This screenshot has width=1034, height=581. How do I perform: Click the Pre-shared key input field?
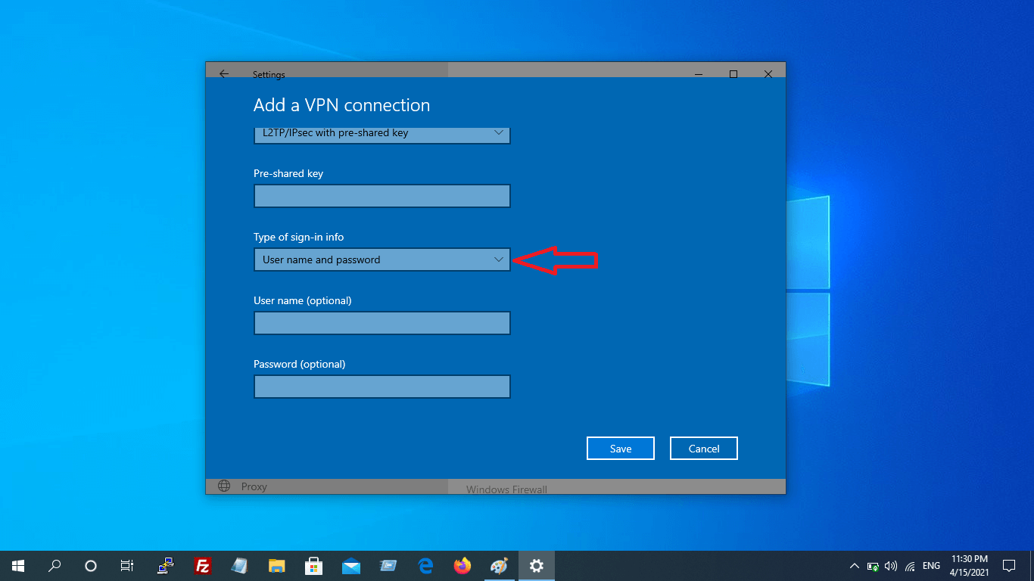coord(382,196)
